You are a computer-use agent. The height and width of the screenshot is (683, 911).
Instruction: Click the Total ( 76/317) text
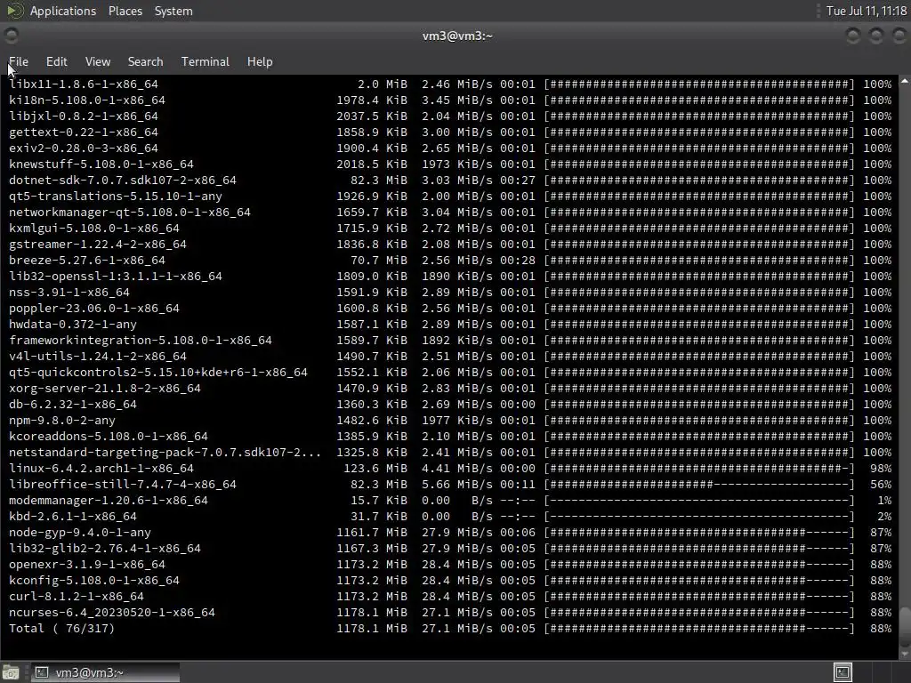(61, 629)
